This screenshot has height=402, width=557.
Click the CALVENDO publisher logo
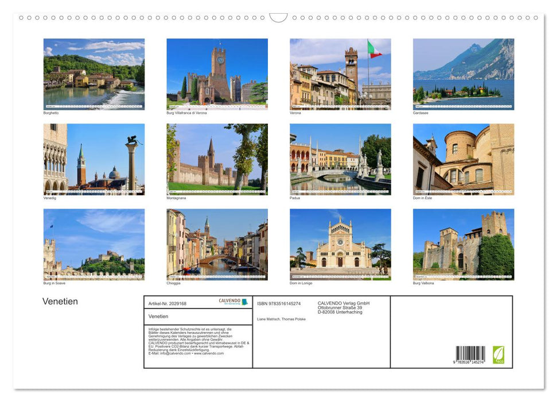(228, 301)
